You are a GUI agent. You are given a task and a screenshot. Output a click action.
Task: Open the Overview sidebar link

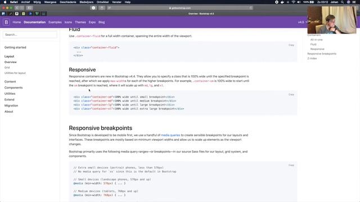pyautogui.click(x=10, y=62)
